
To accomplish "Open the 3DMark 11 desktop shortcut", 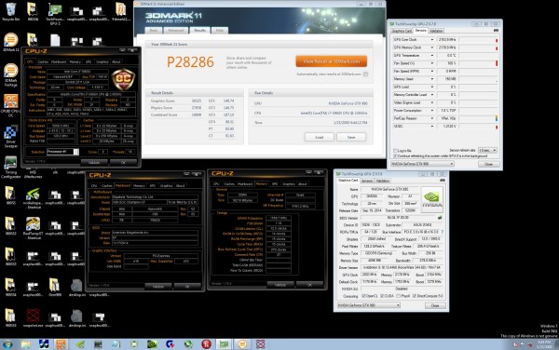I will [x=10, y=42].
